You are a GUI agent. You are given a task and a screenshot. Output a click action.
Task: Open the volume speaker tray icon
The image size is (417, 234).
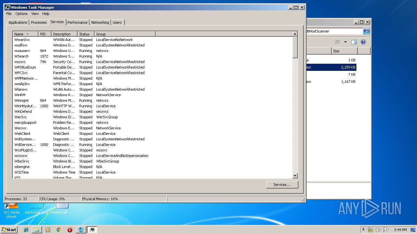[378, 230]
